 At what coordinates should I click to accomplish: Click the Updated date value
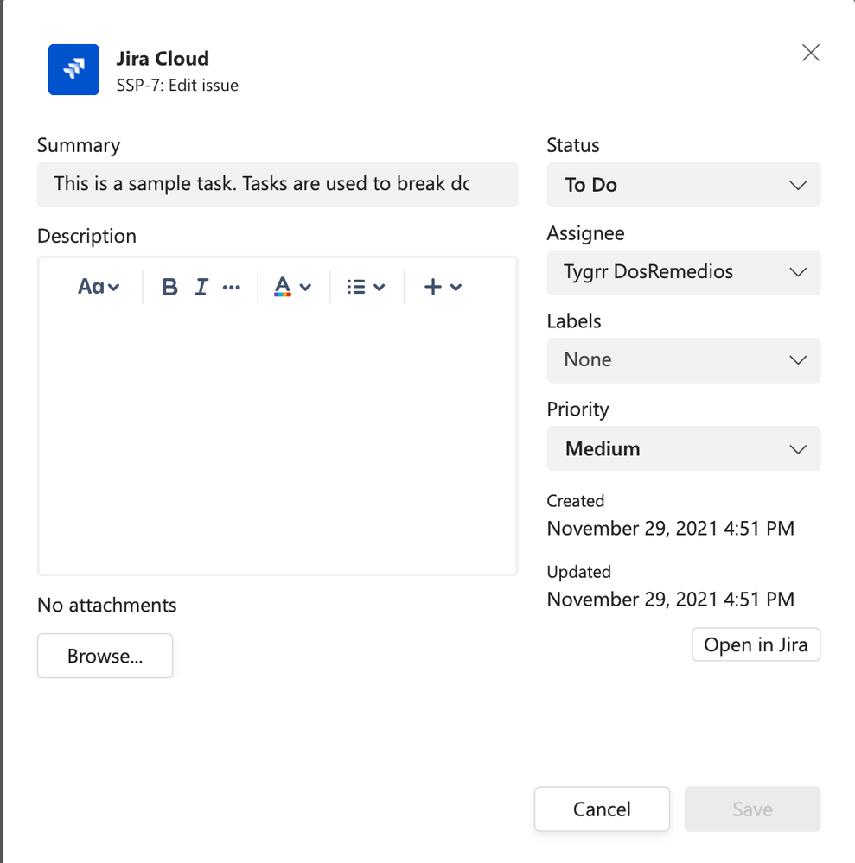(x=671, y=600)
